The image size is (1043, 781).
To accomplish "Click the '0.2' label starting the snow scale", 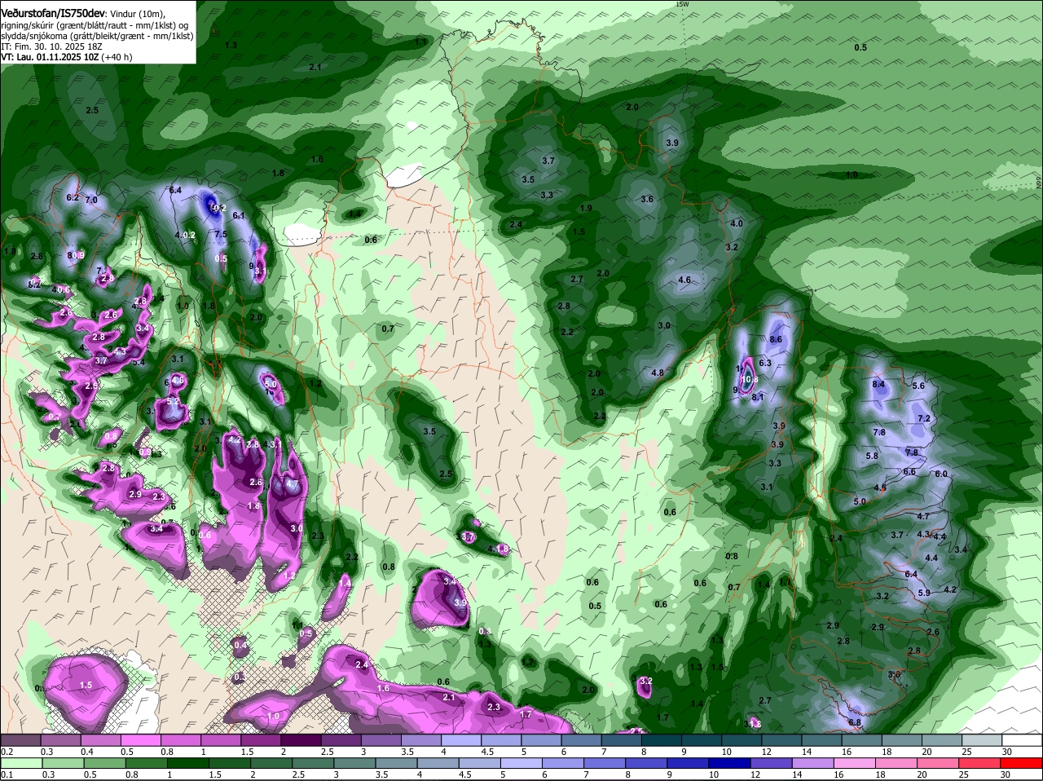I will 7,751.
